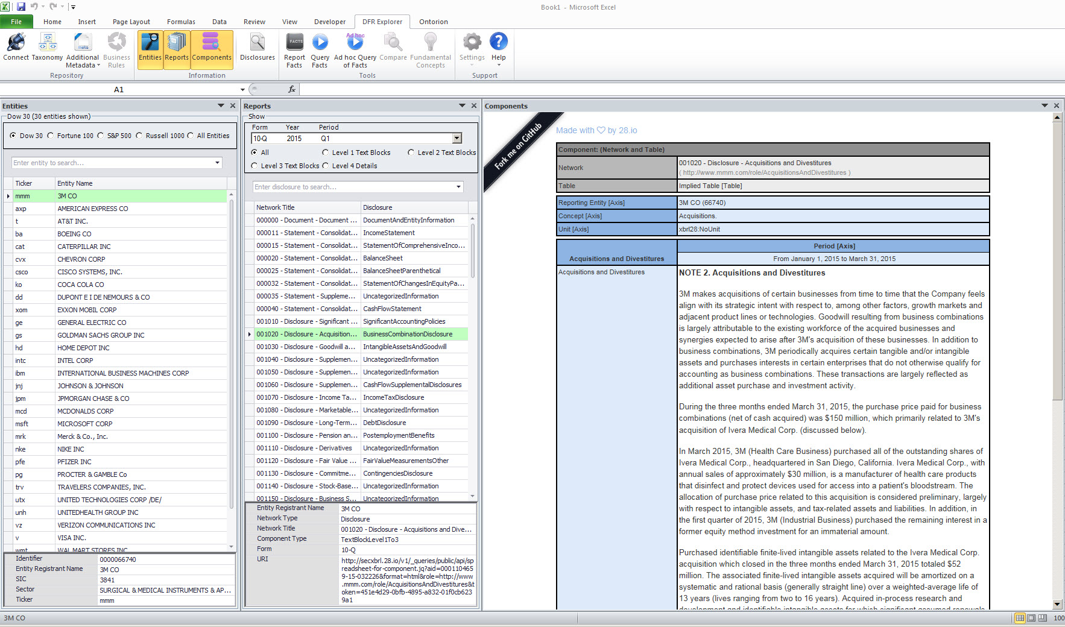Select the IncomeTaxDisclosure report row
Image resolution: width=1065 pixels, height=627 pixels.
click(356, 397)
